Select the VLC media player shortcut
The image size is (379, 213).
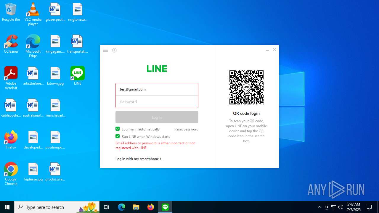(33, 14)
